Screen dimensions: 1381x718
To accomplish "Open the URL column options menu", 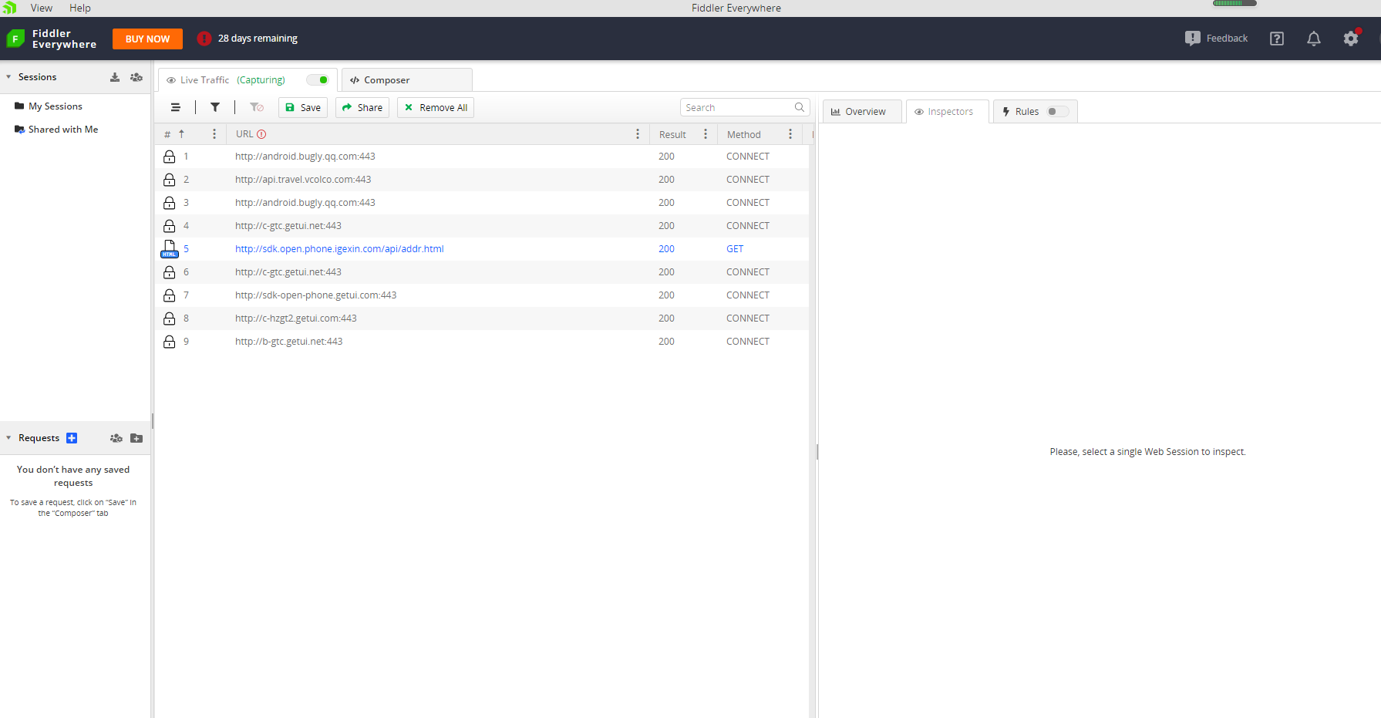I will 638,134.
